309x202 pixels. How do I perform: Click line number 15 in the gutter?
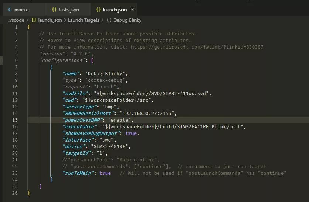pyautogui.click(x=15, y=120)
